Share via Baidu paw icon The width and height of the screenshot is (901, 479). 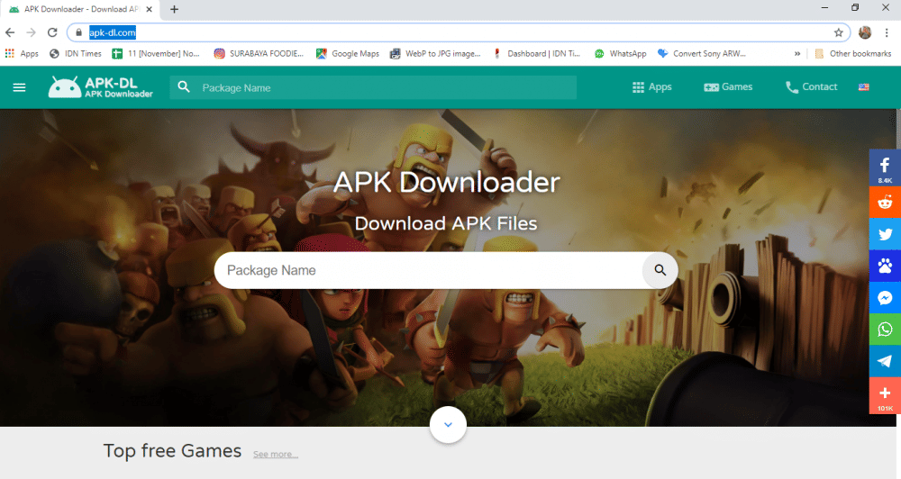point(885,266)
